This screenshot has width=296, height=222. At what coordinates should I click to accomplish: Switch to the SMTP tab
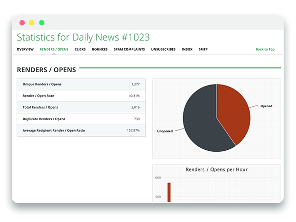(203, 49)
